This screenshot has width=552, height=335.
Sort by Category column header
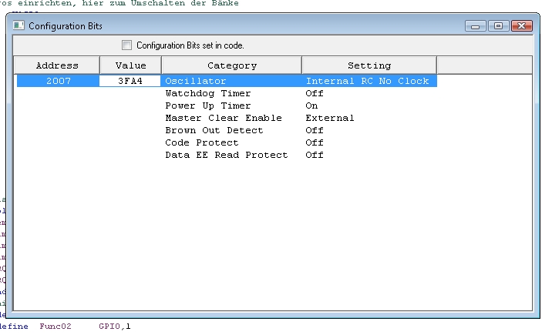[231, 65]
